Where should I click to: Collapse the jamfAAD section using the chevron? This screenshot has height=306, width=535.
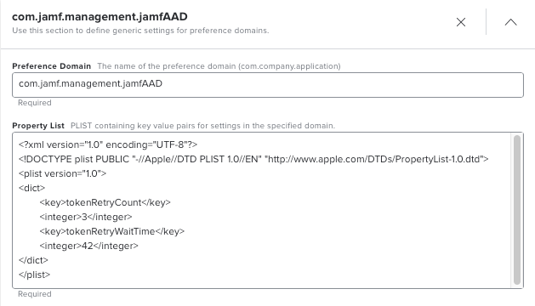(x=510, y=22)
